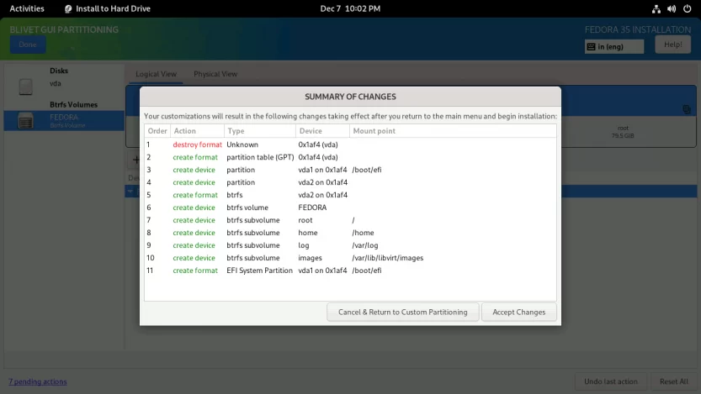Select the EFI System Partition row 11
The height and width of the screenshot is (394, 701).
350,271
